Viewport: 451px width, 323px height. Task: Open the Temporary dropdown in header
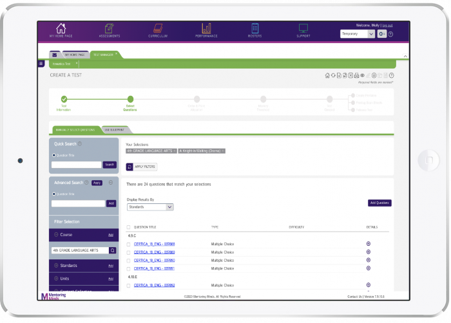point(357,34)
